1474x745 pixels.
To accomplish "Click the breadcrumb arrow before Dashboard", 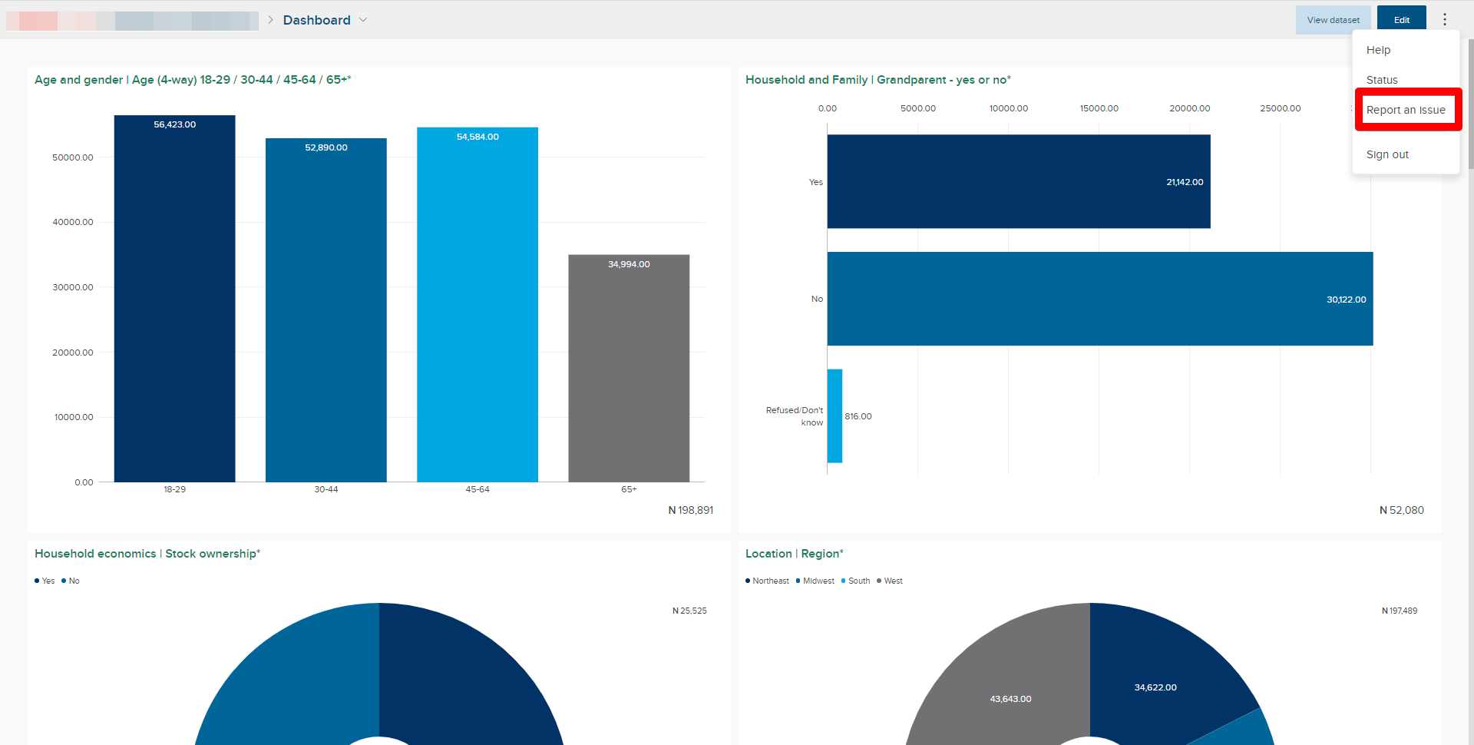I will coord(270,20).
